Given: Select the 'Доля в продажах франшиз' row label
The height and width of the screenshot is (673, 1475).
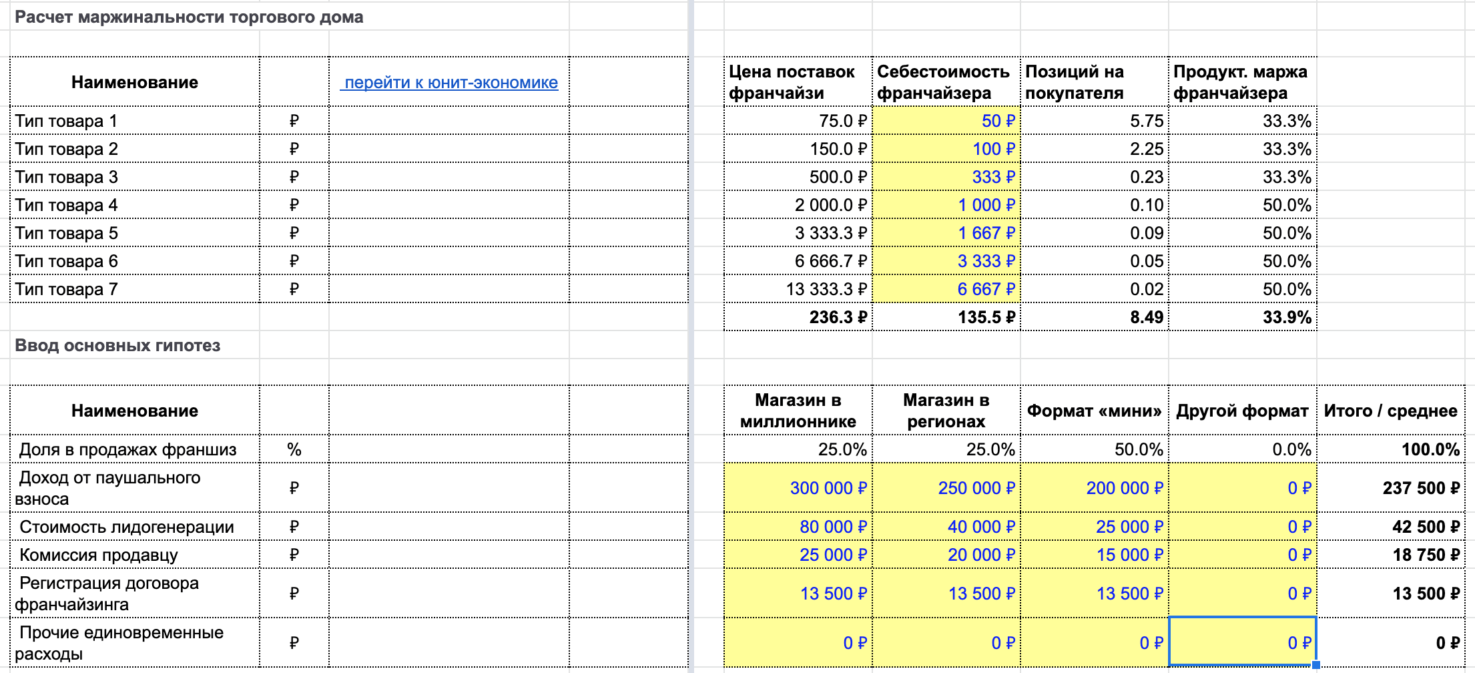Looking at the screenshot, I should click(127, 449).
